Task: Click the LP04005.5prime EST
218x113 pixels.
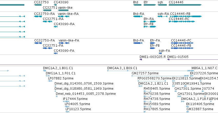Action: click(67, 107)
